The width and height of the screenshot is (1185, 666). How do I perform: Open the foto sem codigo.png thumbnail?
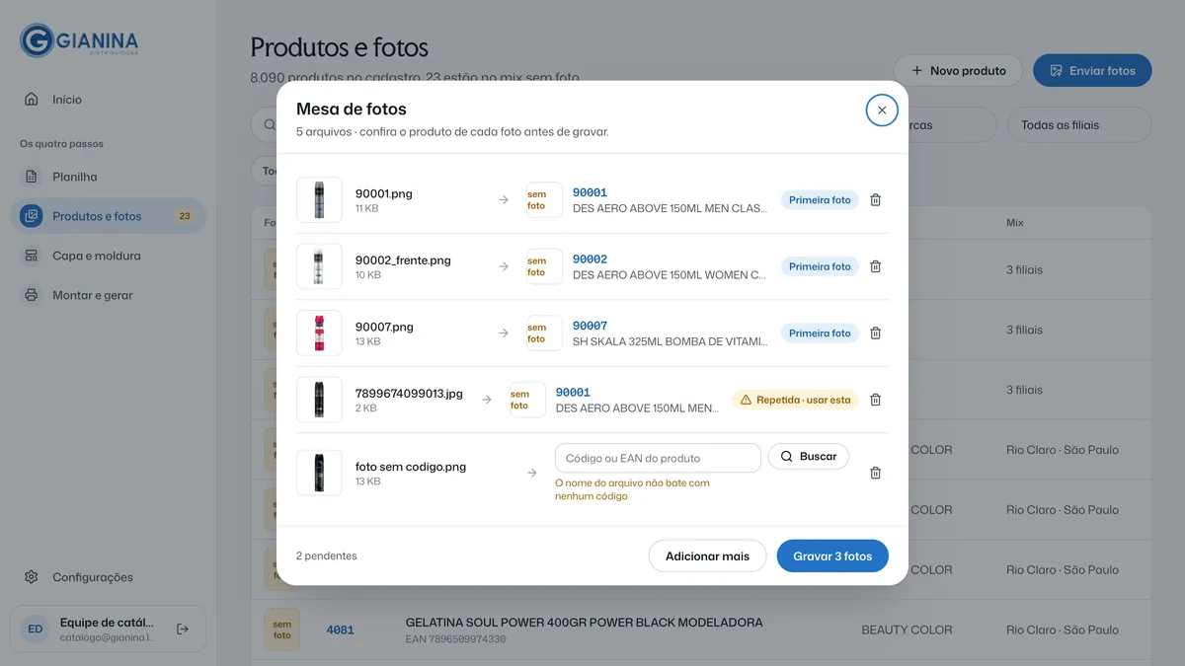click(319, 474)
